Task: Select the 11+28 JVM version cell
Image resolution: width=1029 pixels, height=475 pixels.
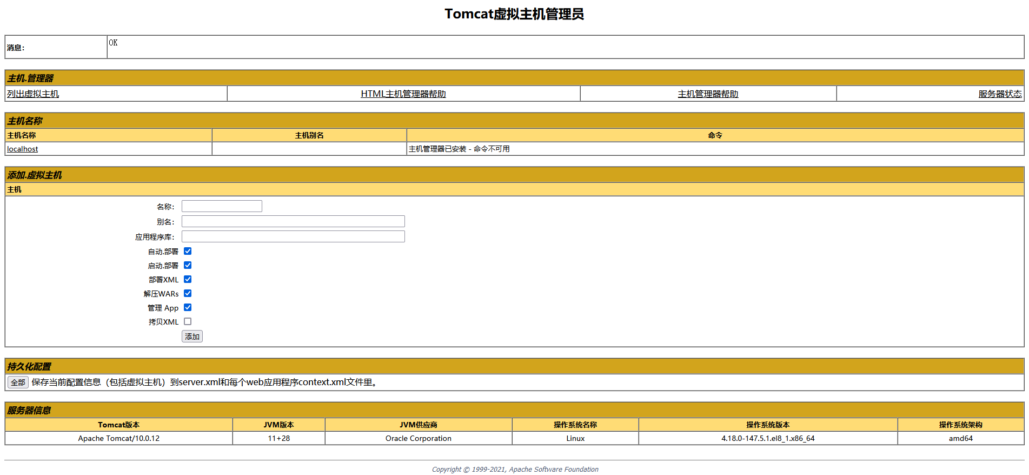Action: [x=279, y=438]
